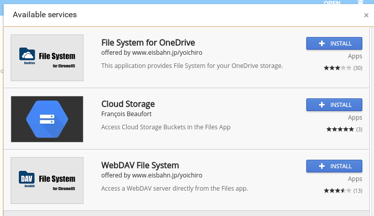Close the Available services dialog

(366, 15)
